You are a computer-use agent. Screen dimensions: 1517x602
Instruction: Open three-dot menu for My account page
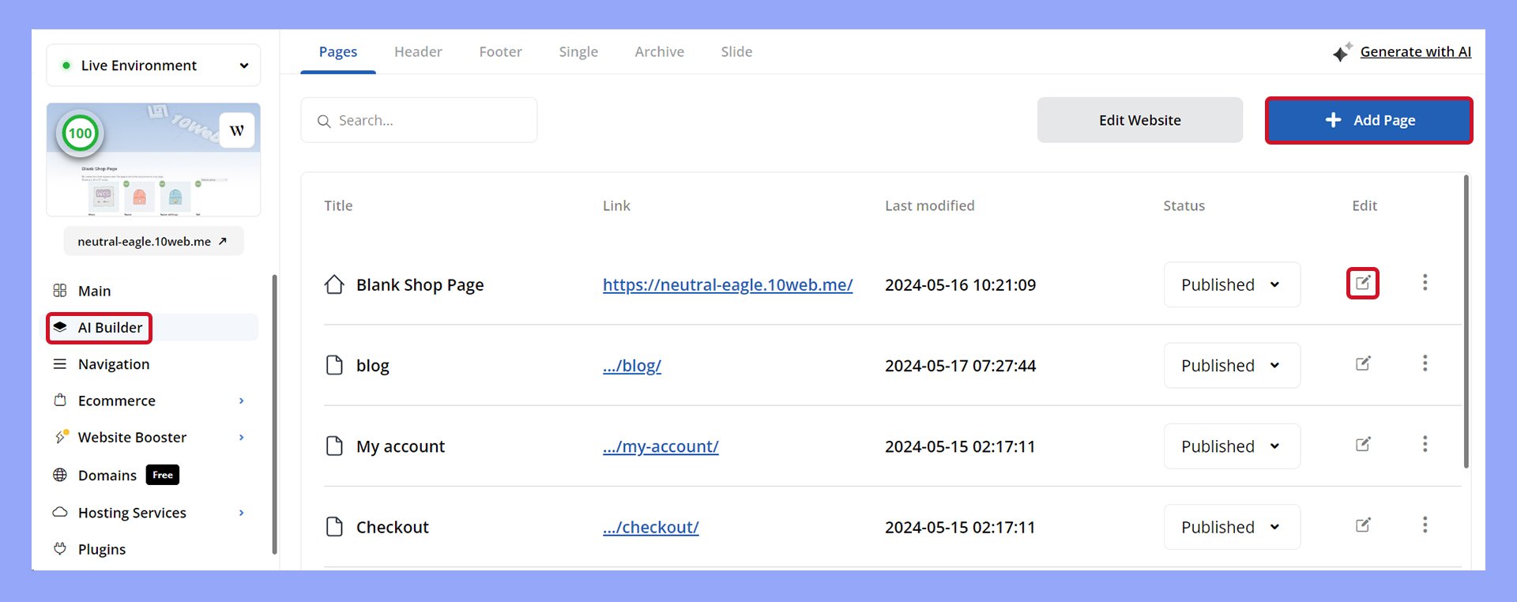[1425, 445]
